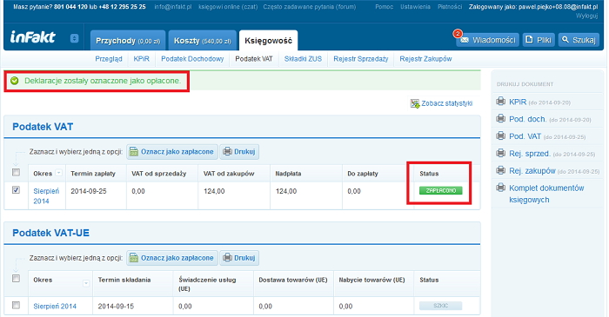The width and height of the screenshot is (609, 317).
Task: Click Oznacz jako zapłacone in Podatek VAT-UE
Action: click(171, 258)
